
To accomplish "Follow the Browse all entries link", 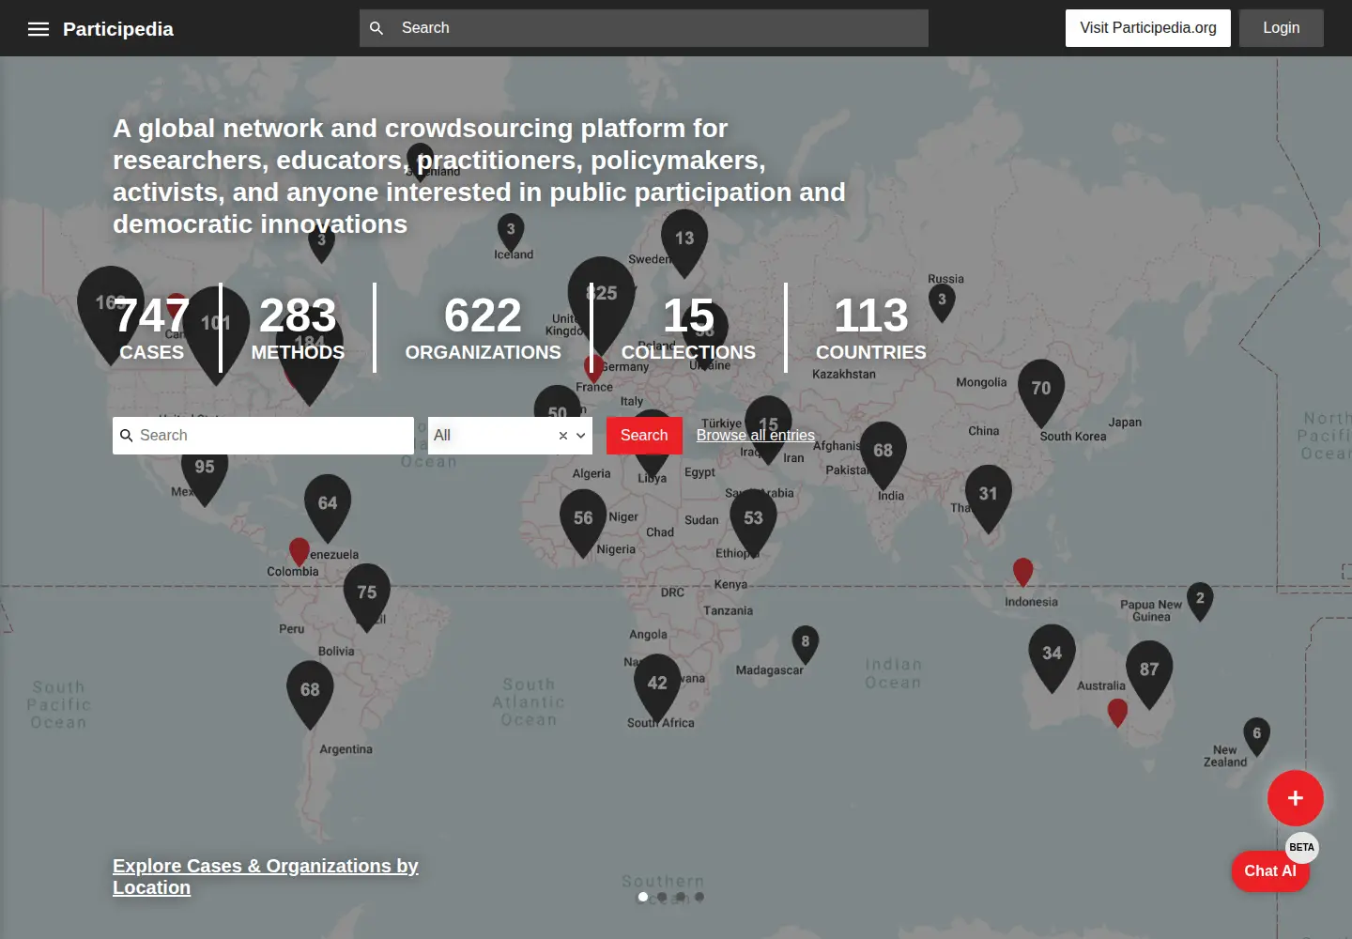I will (756, 436).
